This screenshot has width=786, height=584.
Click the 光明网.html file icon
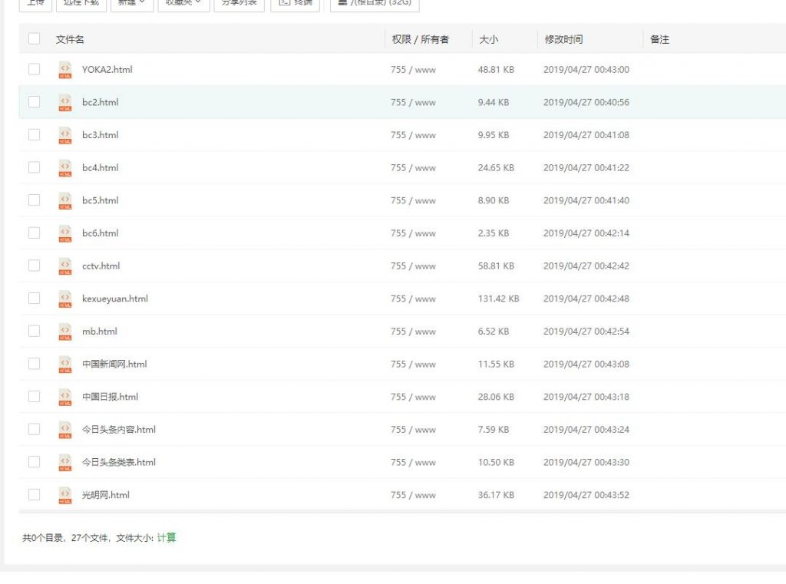pos(65,495)
